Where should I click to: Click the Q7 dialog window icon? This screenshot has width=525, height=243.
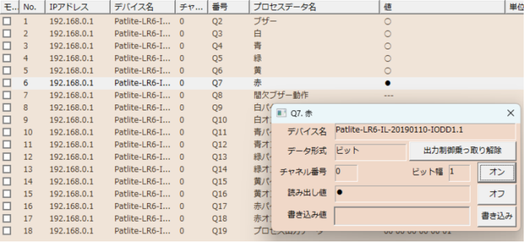282,113
